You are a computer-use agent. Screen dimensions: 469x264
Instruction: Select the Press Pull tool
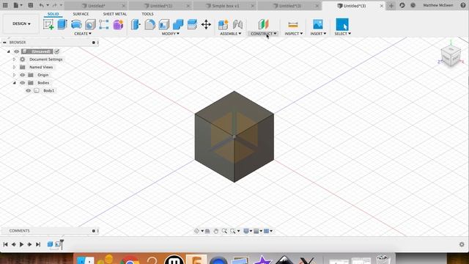[x=136, y=24]
